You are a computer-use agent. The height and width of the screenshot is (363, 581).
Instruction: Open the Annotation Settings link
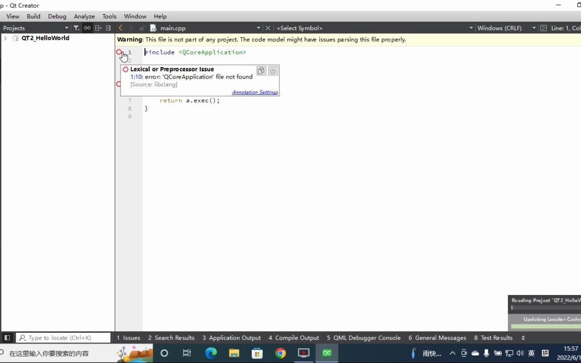(x=255, y=92)
